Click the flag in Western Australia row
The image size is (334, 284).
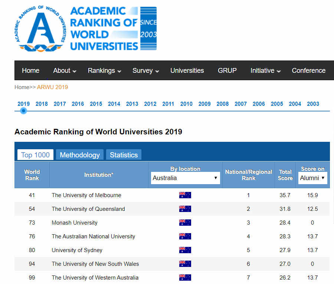(x=185, y=278)
